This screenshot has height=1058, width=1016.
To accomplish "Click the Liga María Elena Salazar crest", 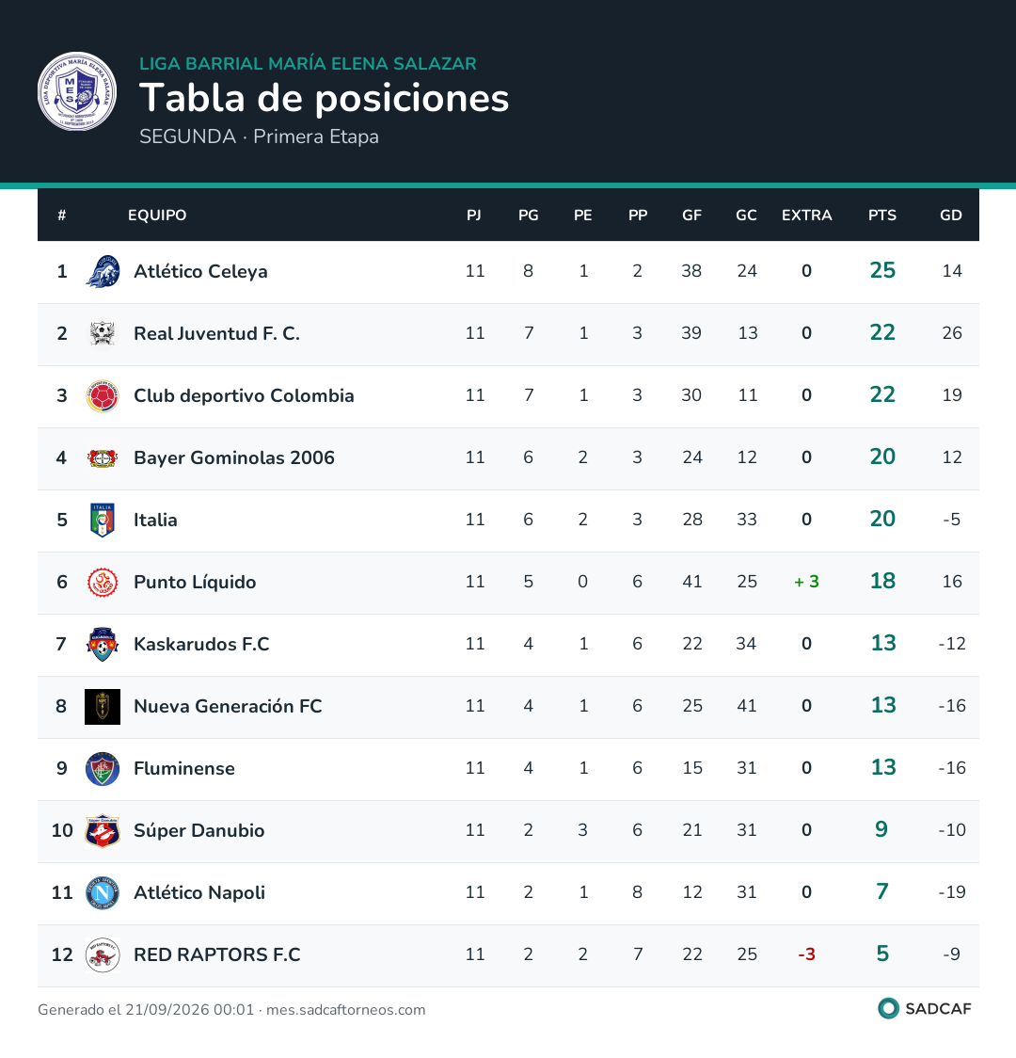I will [x=77, y=91].
